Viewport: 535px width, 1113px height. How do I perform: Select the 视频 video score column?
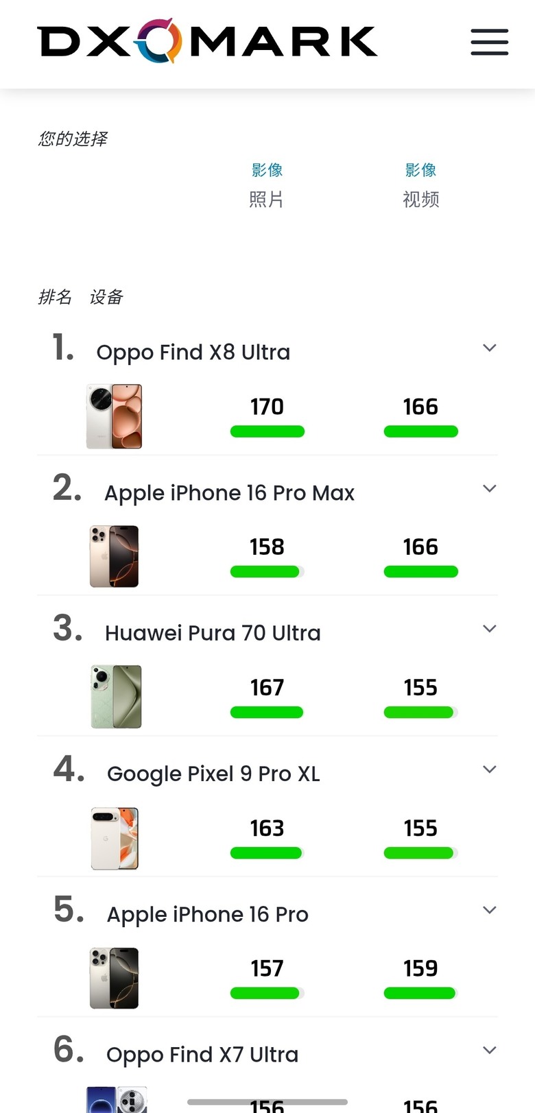(x=420, y=200)
